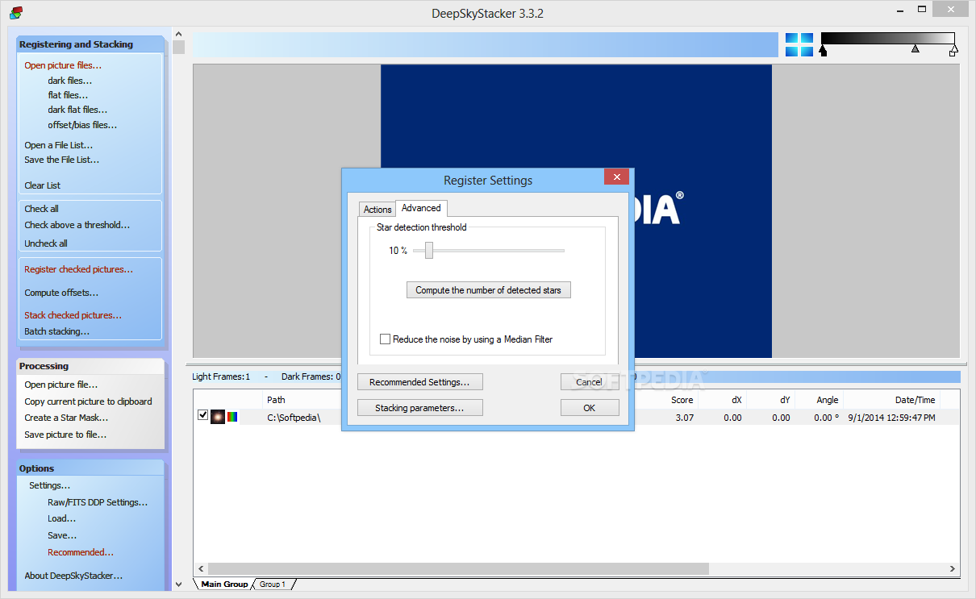Click the DeepSkyStacker app icon in title bar
The width and height of the screenshot is (976, 599).
coord(16,13)
